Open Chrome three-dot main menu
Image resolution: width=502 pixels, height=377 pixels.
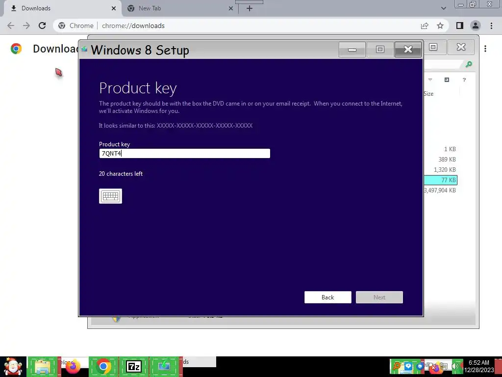[491, 26]
